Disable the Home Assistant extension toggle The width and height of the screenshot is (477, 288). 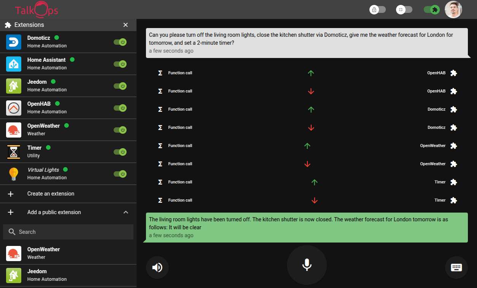(x=120, y=64)
